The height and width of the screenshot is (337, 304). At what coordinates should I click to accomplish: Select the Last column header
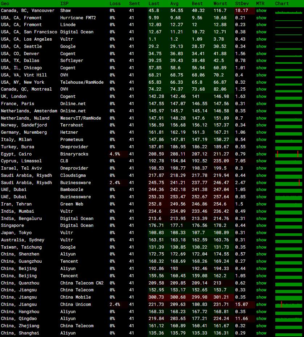click(x=154, y=4)
